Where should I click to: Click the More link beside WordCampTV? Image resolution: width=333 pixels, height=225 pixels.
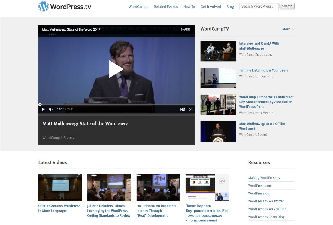click(288, 29)
